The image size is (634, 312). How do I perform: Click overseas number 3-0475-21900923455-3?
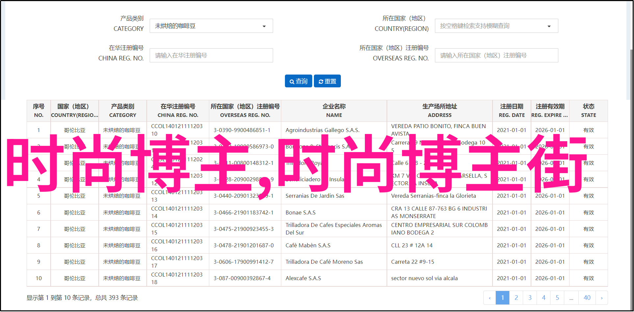click(x=243, y=229)
